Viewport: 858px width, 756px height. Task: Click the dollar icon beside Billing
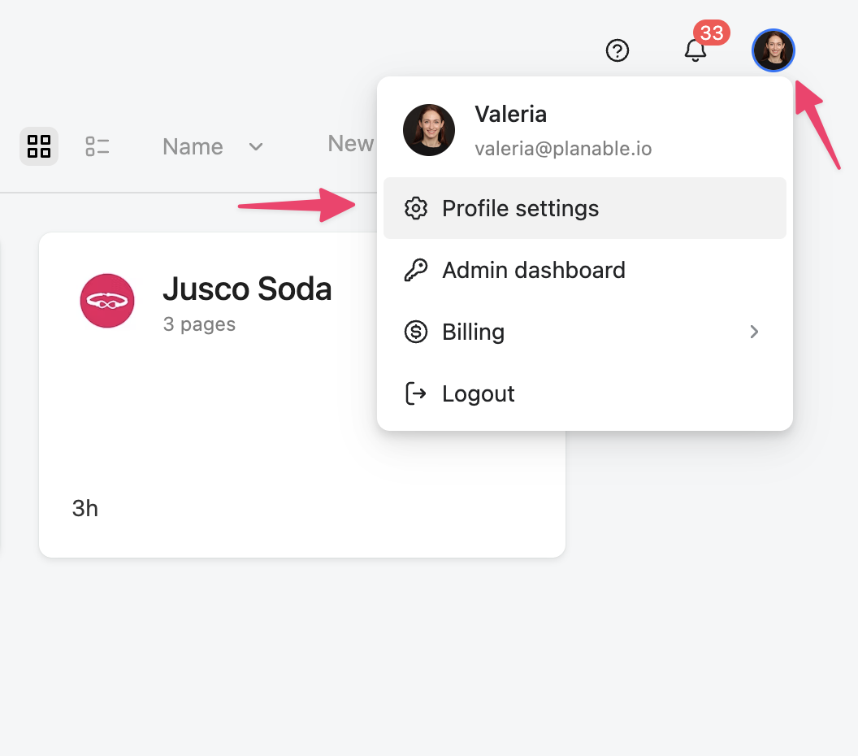coord(416,332)
